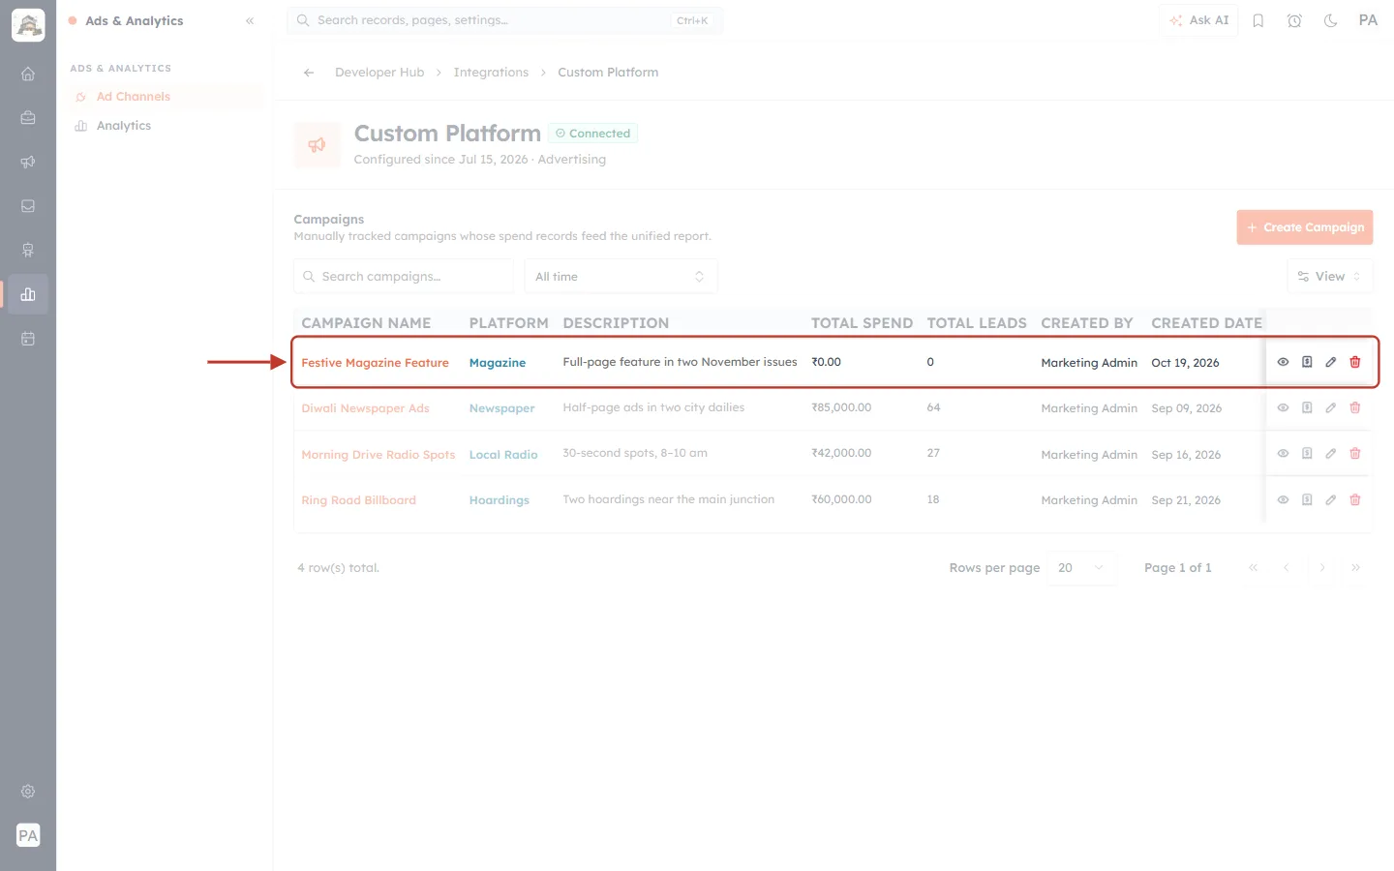Open the megaphone icon in left rail
Screen dimensions: 1394x871
tap(28, 162)
